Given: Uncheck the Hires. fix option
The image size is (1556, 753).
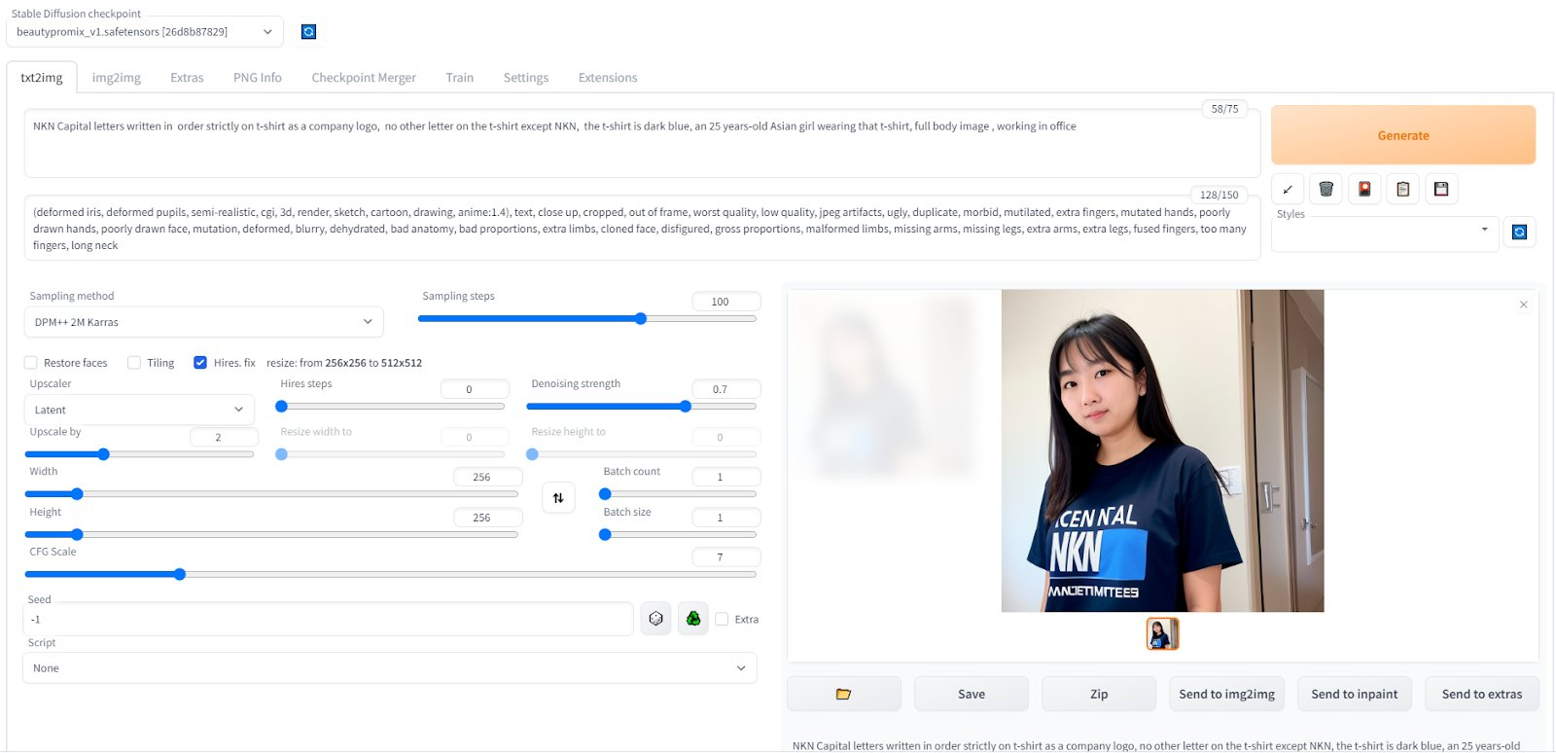Looking at the screenshot, I should (200, 363).
